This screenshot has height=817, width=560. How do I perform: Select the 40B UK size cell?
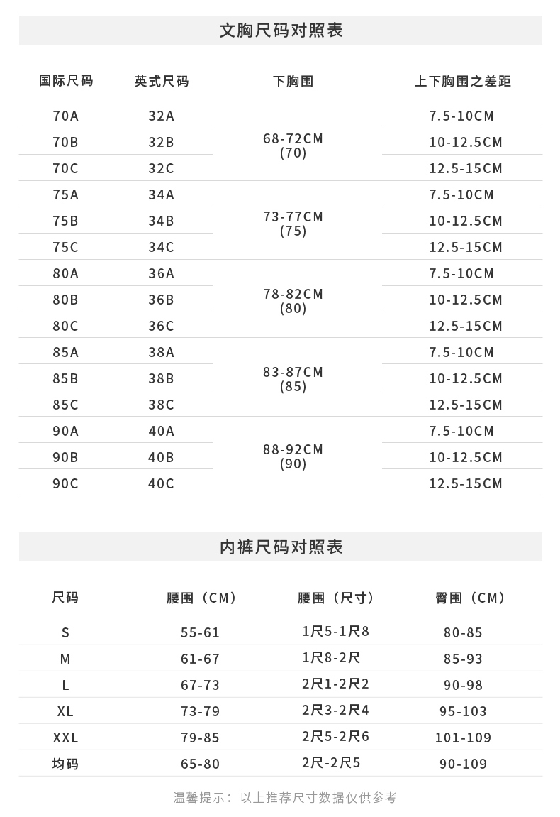pos(161,457)
